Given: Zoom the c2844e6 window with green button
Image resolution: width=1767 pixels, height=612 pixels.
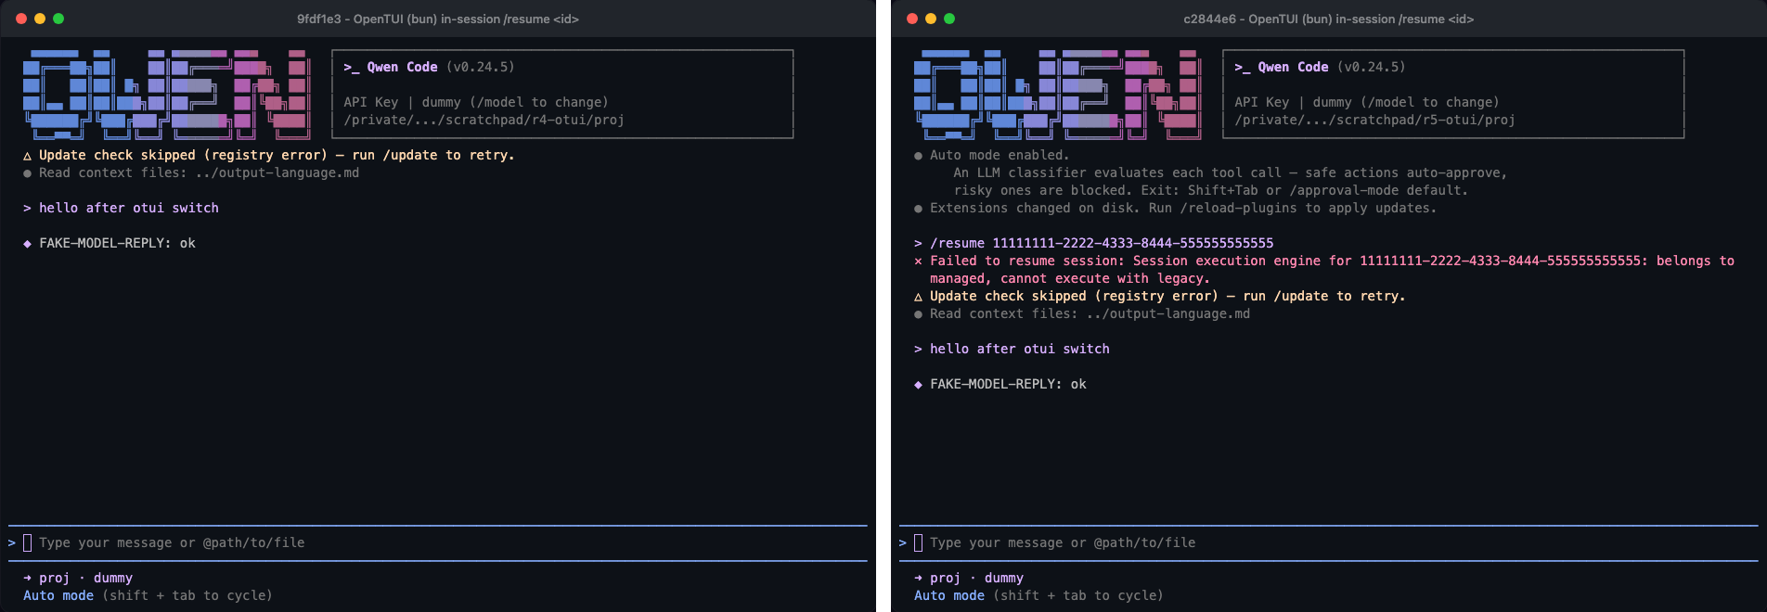Looking at the screenshot, I should pos(949,19).
